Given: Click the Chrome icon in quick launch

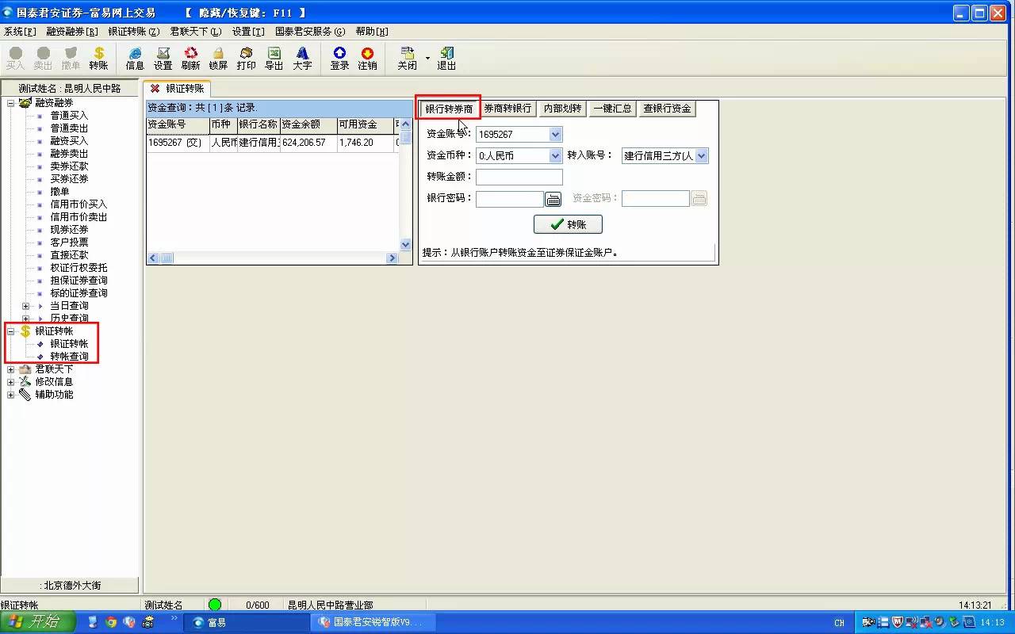Looking at the screenshot, I should 111,622.
